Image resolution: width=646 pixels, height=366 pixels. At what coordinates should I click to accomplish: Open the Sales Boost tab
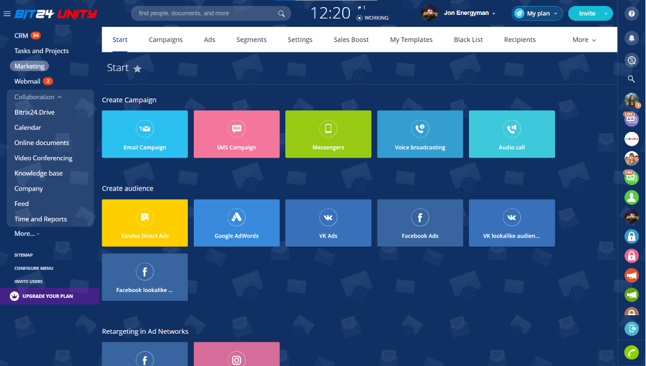(x=351, y=40)
